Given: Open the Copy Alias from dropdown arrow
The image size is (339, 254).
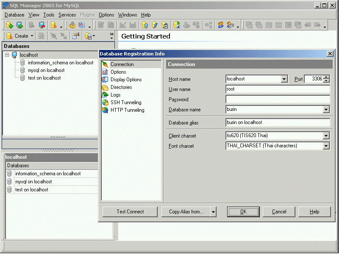Looking at the screenshot, I should 213,212.
